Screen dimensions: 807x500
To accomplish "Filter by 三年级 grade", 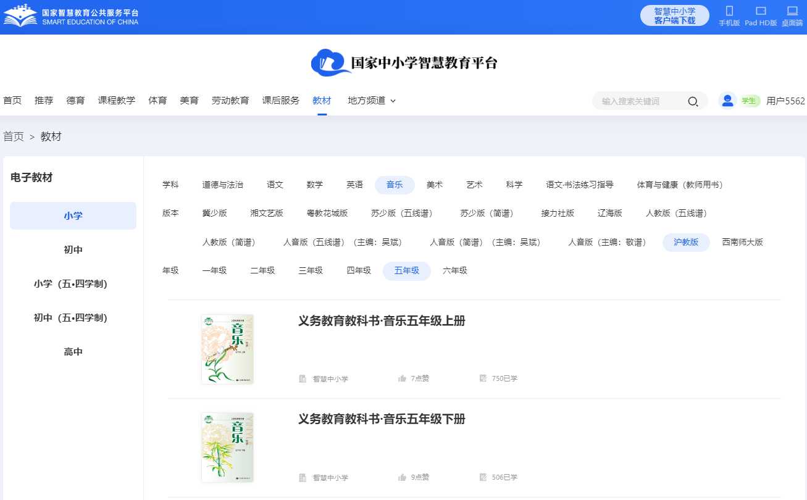I will pos(311,270).
